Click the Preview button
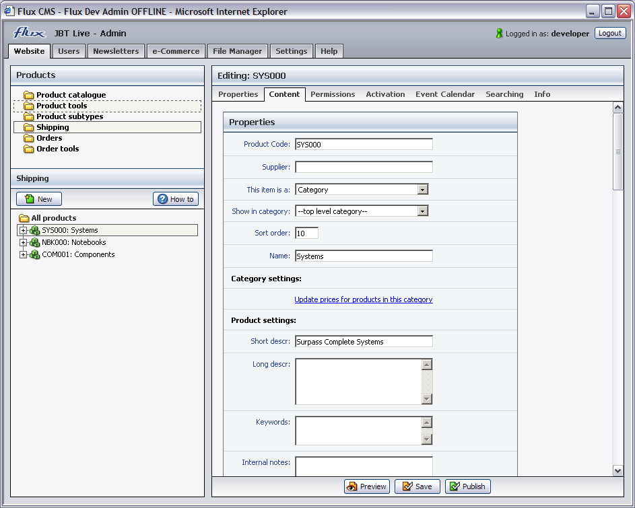635x508 pixels. [367, 486]
